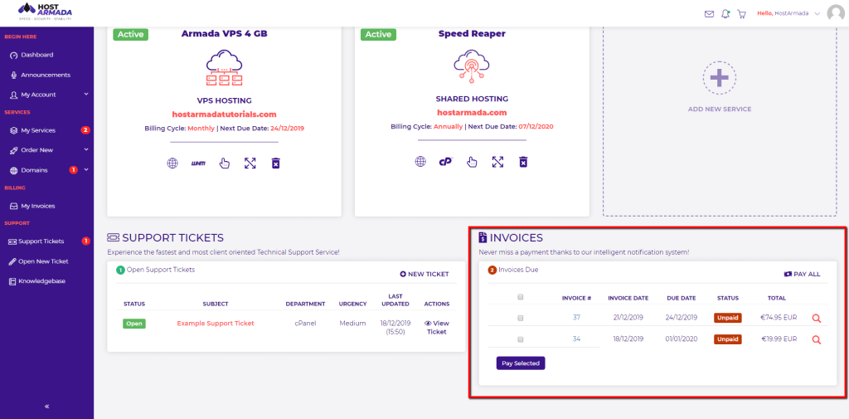Open the Hello HostArmada user dropdown

(788, 13)
